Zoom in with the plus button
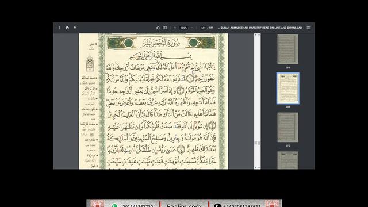The image size is (368, 207). pos(175,28)
